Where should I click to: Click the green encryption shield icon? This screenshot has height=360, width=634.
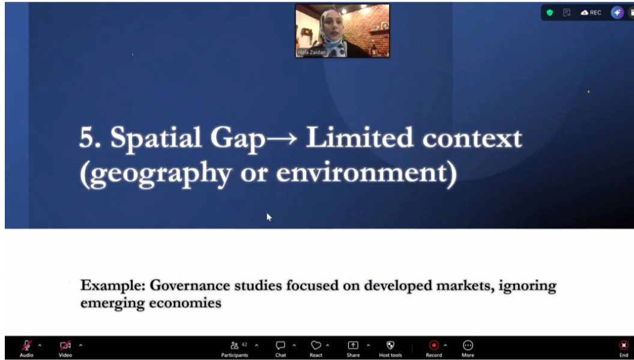click(x=549, y=13)
